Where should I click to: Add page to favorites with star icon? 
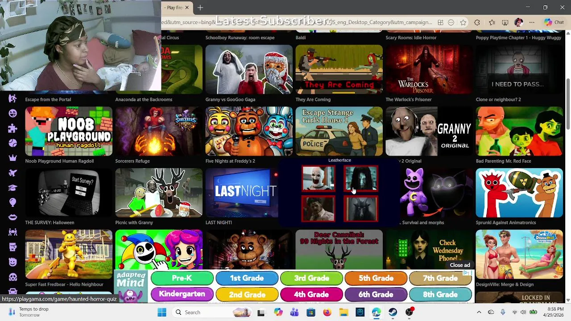(463, 22)
